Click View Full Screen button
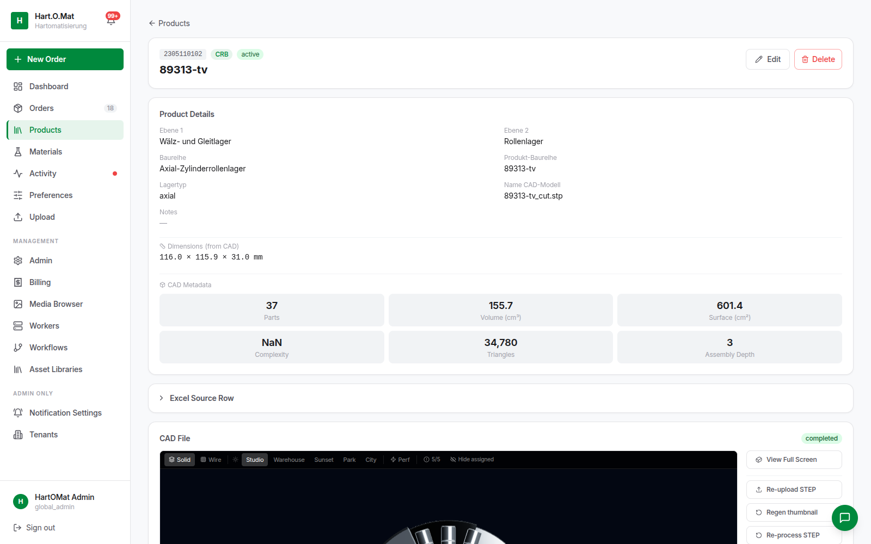Image resolution: width=871 pixels, height=544 pixels. [794, 460]
